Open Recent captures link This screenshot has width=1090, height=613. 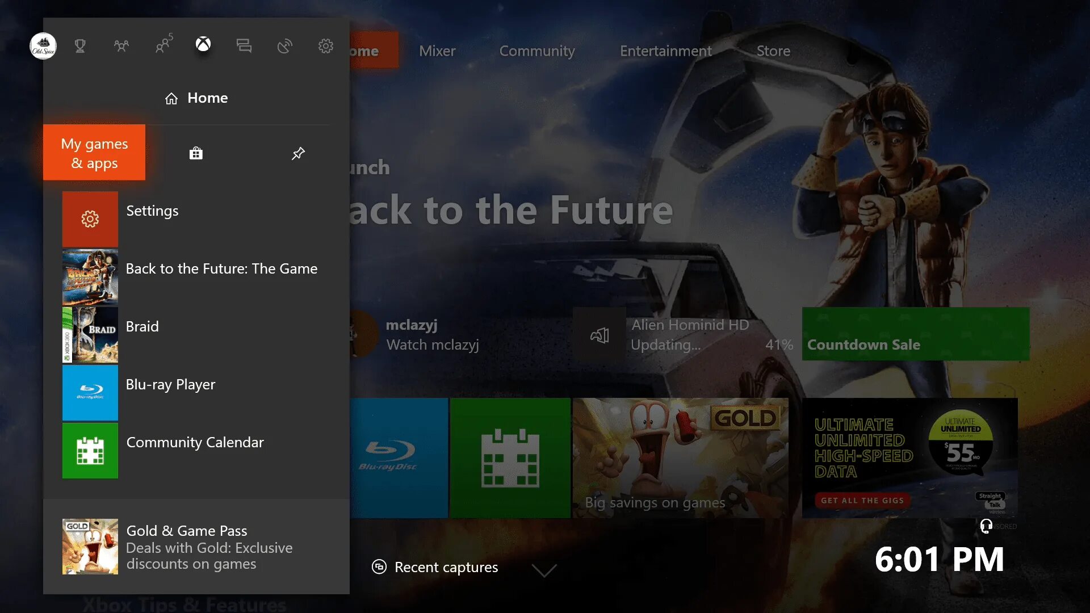pyautogui.click(x=435, y=567)
